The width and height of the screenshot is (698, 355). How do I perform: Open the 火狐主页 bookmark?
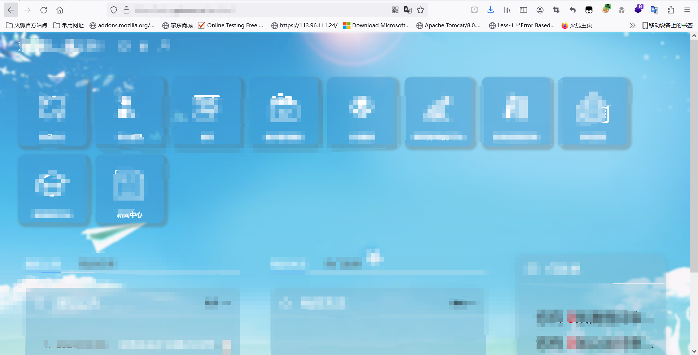pyautogui.click(x=577, y=25)
